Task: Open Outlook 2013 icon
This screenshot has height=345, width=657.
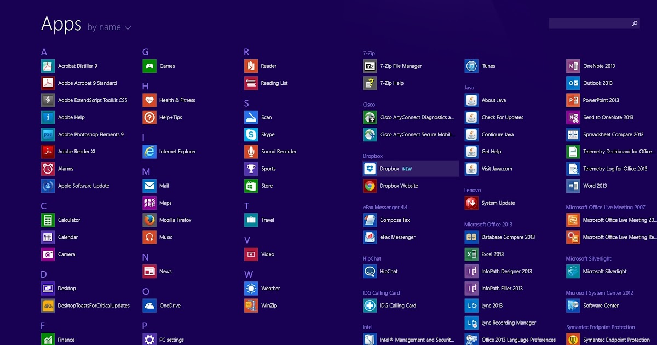Action: 573,83
